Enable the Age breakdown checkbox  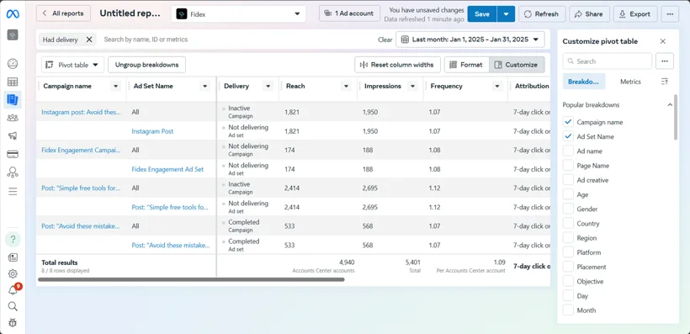569,194
